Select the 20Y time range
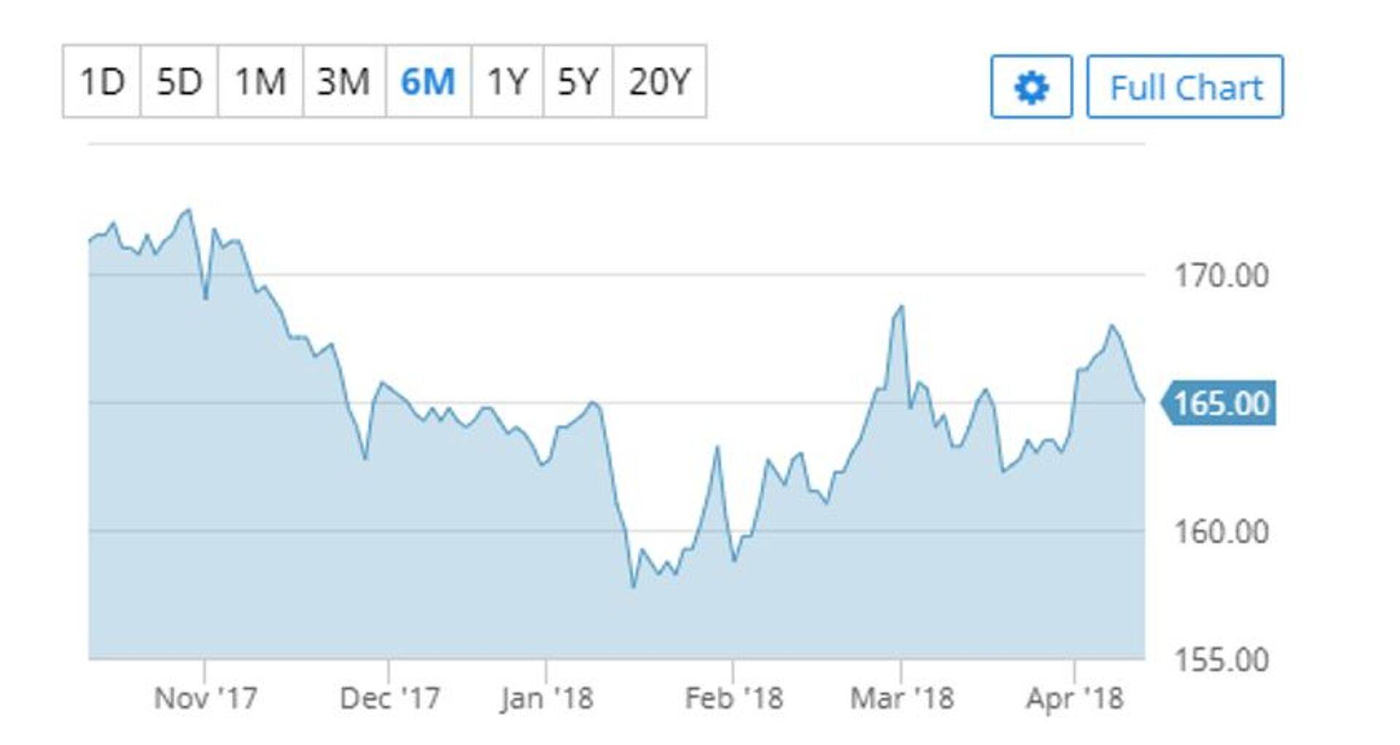The image size is (1400, 745). 659,81
